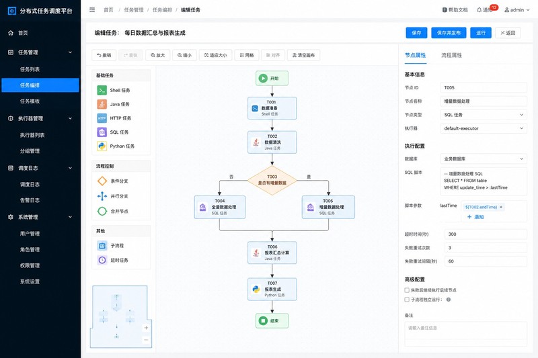Click the 清空画布 toolbar button
Viewport: 538px width, 358px height.
tap(304, 55)
